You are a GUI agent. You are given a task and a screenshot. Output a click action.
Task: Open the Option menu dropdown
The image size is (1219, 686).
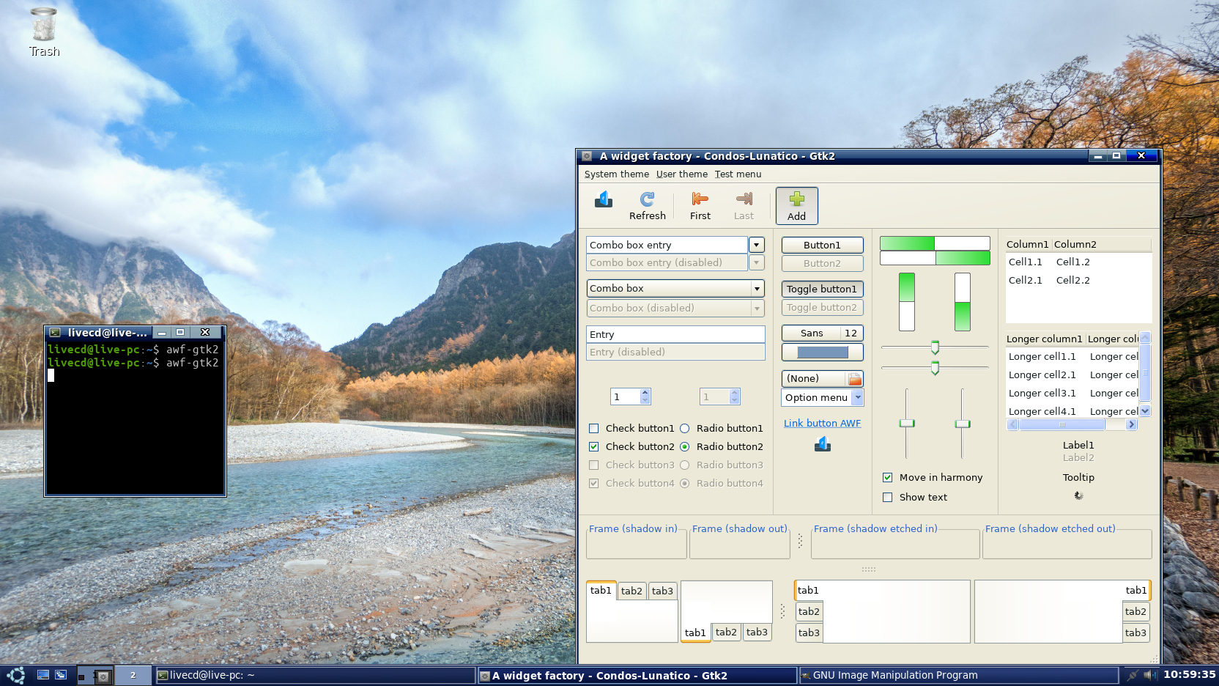(x=823, y=398)
